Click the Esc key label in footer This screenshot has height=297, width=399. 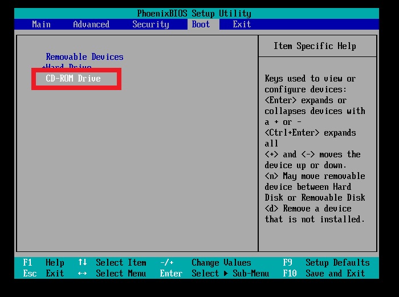click(30, 274)
